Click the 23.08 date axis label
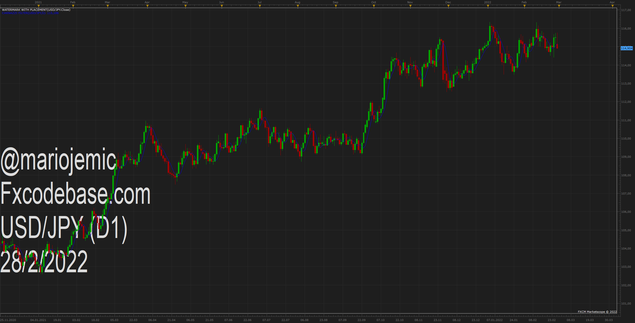The image size is (635, 323). pyautogui.click(x=324, y=320)
